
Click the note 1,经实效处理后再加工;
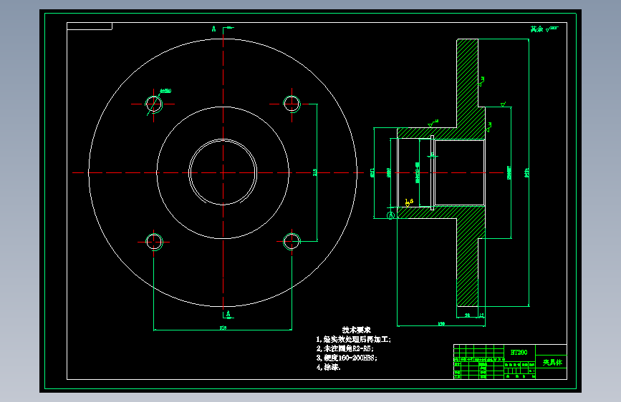[353, 339]
